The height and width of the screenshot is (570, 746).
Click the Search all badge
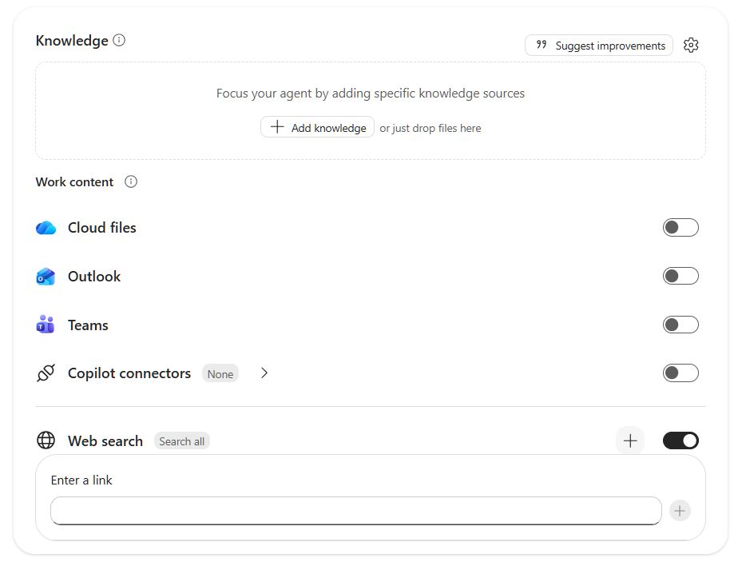182,441
